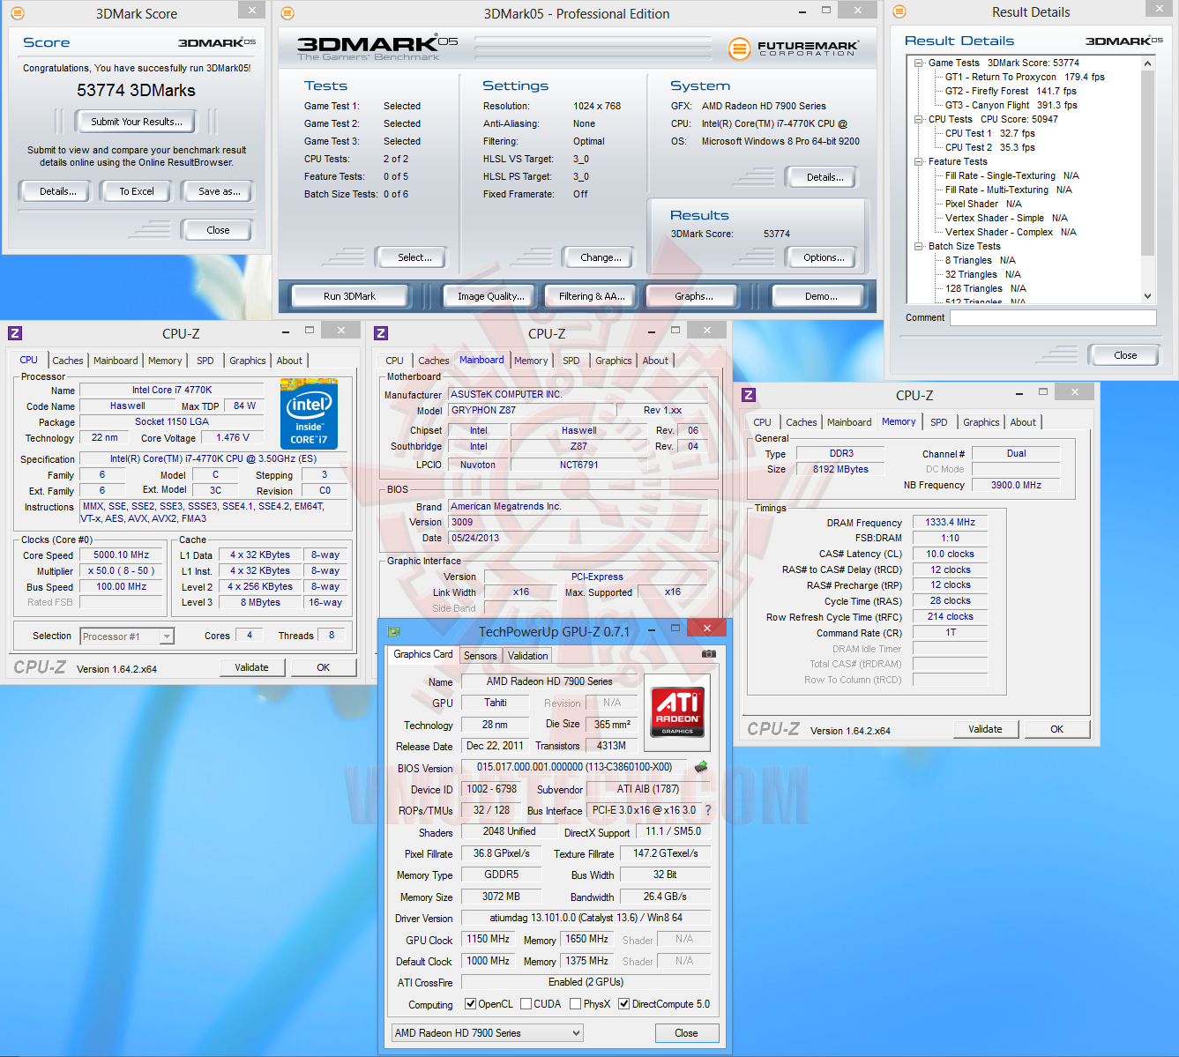1179x1057 pixels.
Task: Open the Validation tab in GPU-Z
Action: pyautogui.click(x=528, y=656)
